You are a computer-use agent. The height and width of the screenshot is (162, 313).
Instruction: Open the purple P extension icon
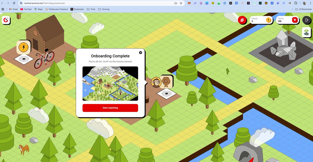(x=248, y=3)
